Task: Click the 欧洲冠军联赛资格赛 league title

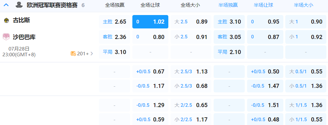Action: pyautogui.click(x=52, y=5)
